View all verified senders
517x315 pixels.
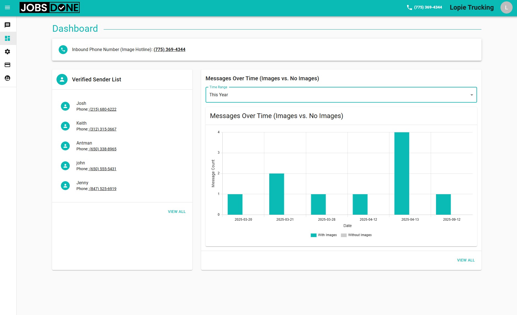[177, 212]
